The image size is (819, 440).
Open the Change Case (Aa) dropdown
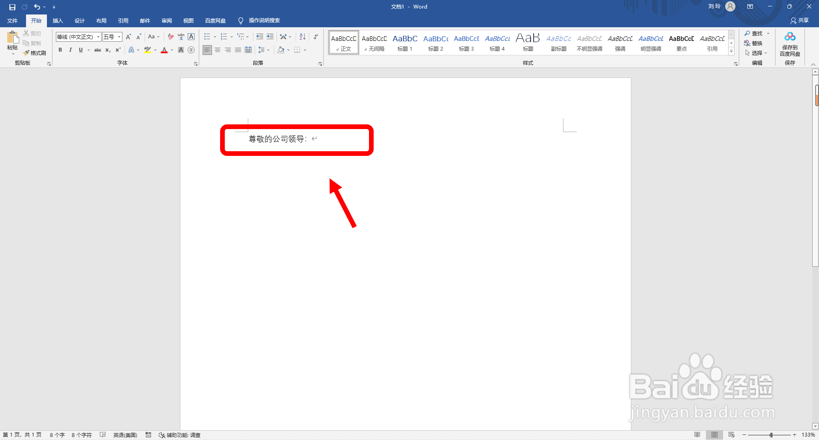(x=154, y=37)
